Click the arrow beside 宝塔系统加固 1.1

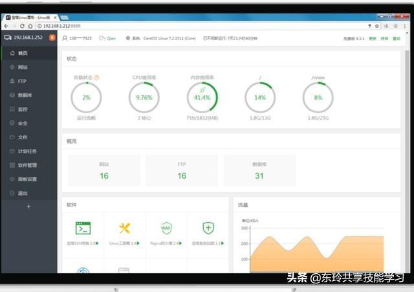pos(223,243)
